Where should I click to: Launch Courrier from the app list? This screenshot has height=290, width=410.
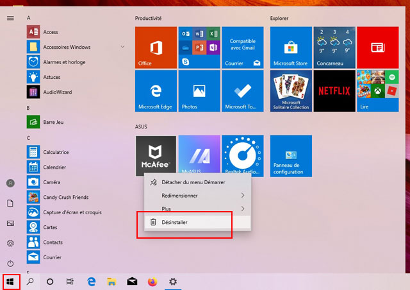pyautogui.click(x=52, y=257)
